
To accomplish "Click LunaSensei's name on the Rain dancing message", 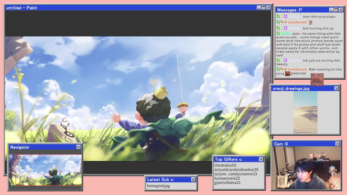I will coord(298,69).
